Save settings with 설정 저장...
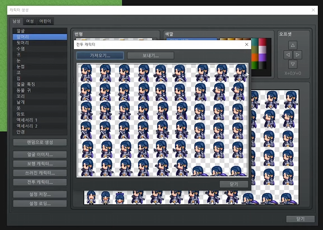 click(40, 195)
